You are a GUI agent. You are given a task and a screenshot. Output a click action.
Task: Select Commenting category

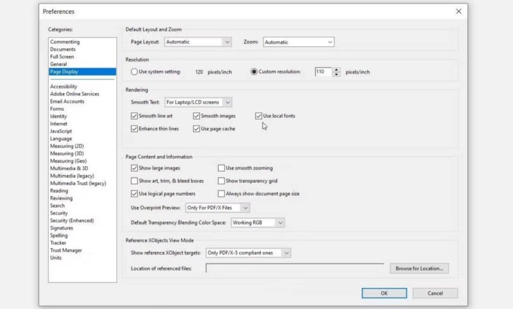(65, 42)
